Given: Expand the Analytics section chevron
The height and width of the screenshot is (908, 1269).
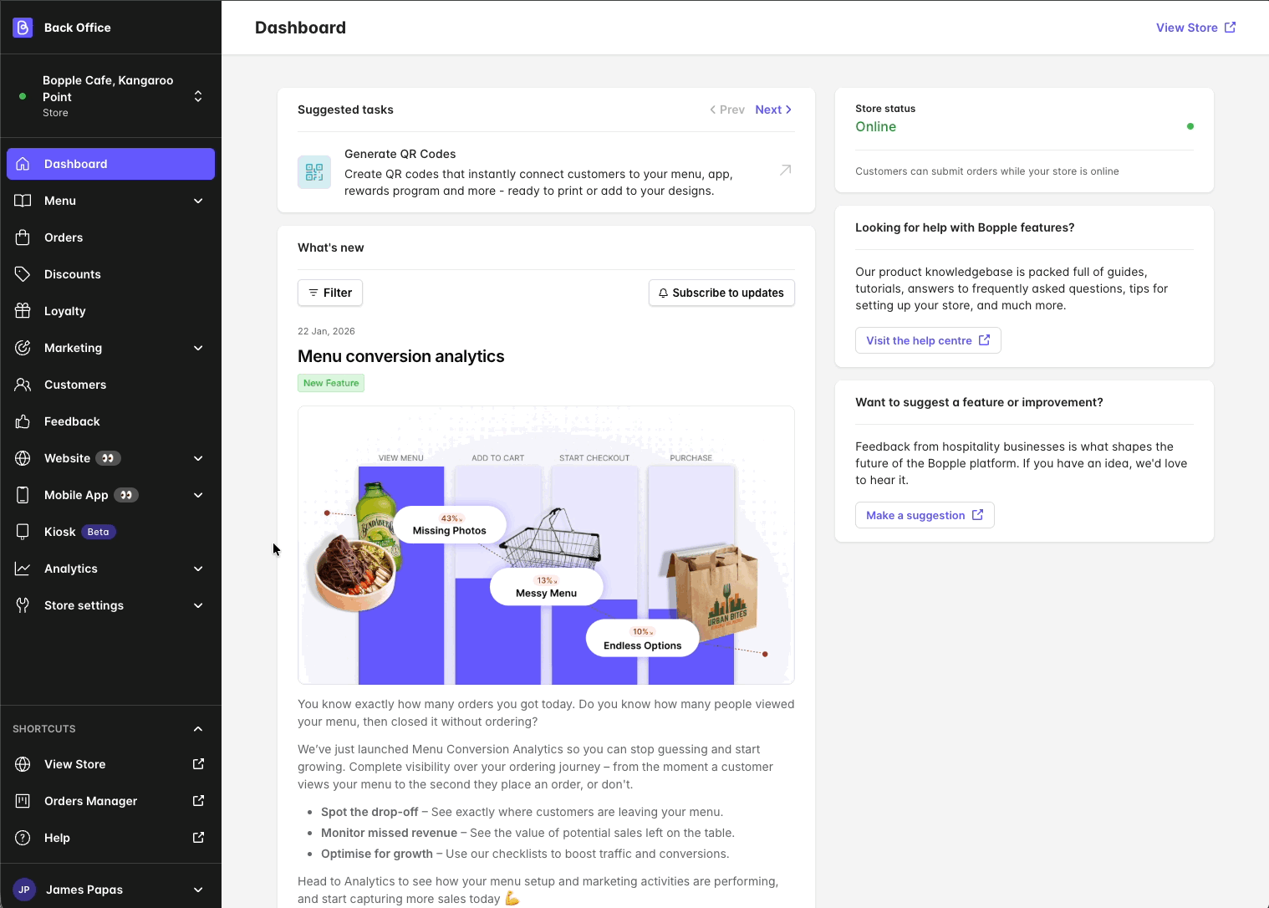Looking at the screenshot, I should pos(198,569).
